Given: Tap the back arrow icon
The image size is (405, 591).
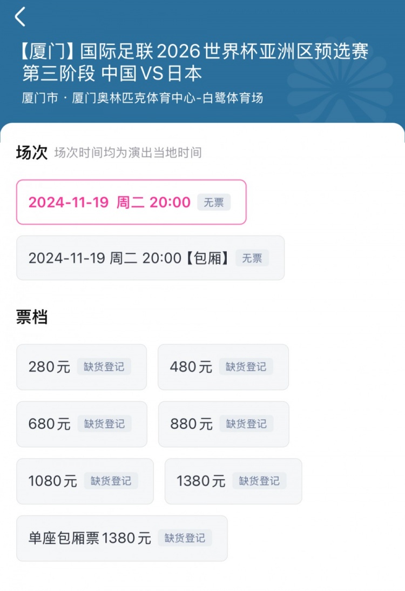Looking at the screenshot, I should pos(20,17).
